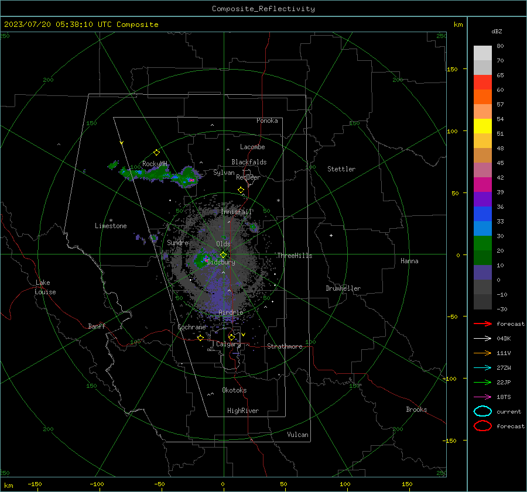Click the RockyMH label
The width and height of the screenshot is (527, 492).
(155, 164)
